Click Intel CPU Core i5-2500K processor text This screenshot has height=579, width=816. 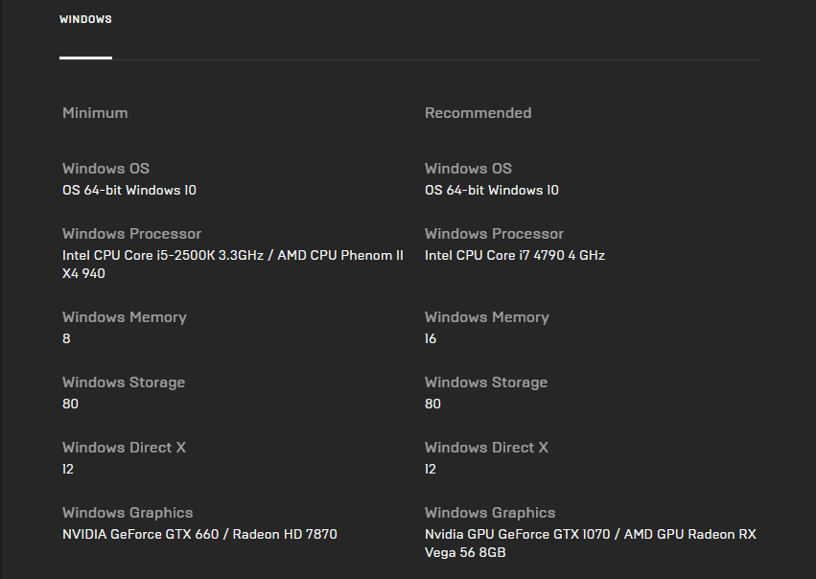[233, 265]
